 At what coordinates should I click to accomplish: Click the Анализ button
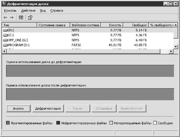18,109
